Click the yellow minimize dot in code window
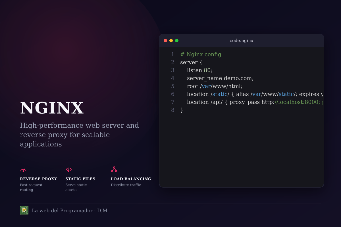The height and width of the screenshot is (227, 341). point(171,41)
